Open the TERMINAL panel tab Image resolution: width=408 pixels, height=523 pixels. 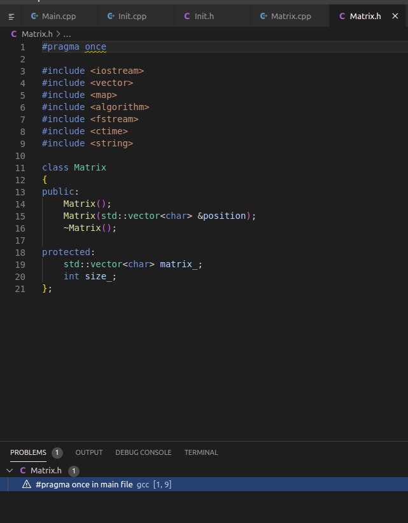pos(201,452)
